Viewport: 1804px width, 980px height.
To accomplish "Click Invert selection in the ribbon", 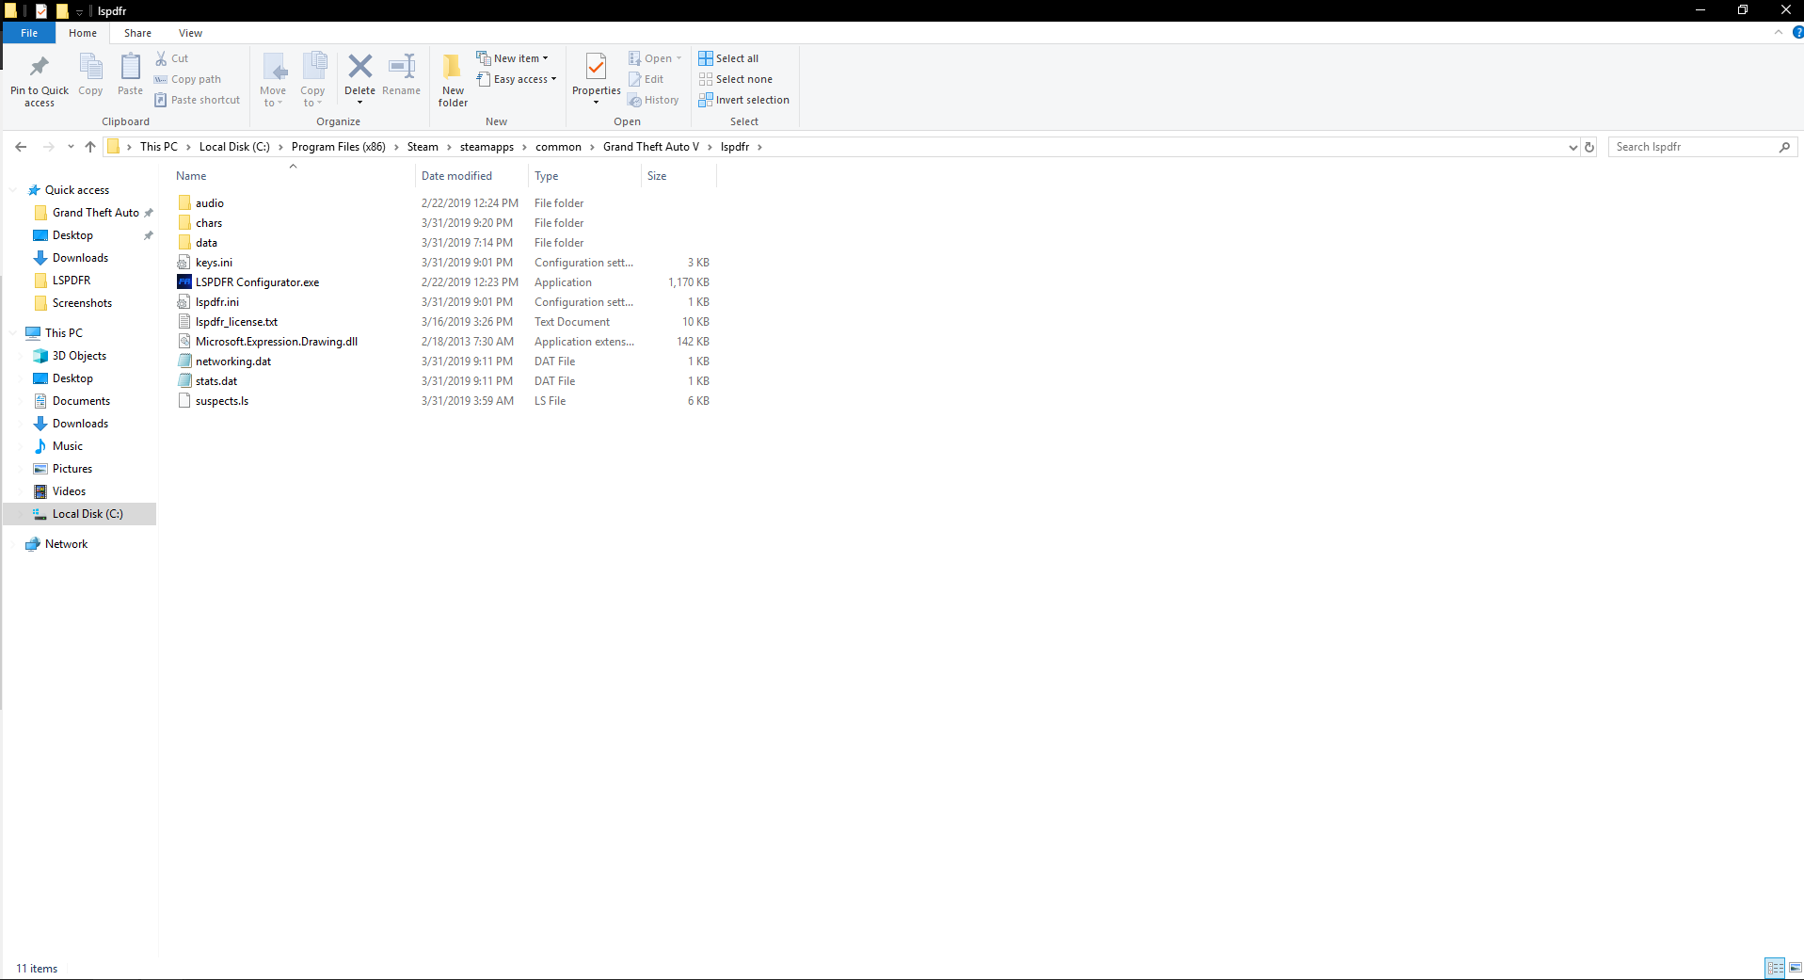I will click(x=744, y=100).
